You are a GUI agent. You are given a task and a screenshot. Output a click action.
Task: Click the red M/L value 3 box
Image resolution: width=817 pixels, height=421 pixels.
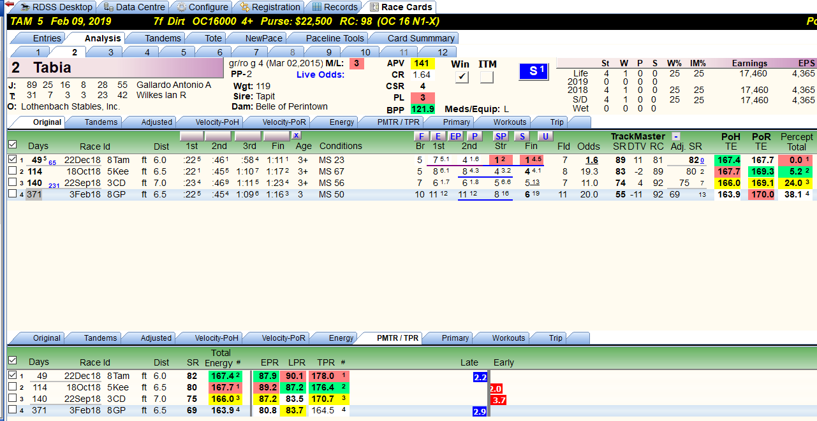pos(357,64)
